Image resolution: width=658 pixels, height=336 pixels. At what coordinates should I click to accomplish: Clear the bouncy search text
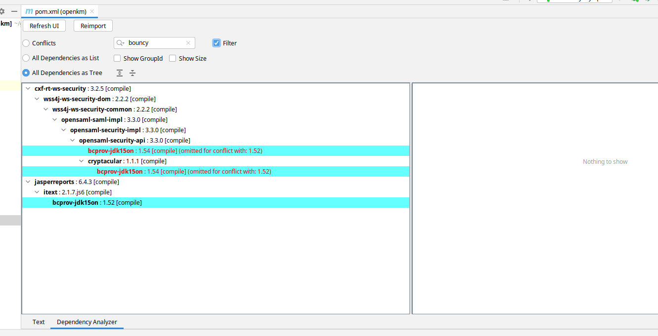click(188, 43)
